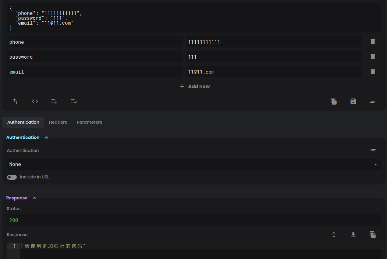Delete the email parameter row

(373, 72)
